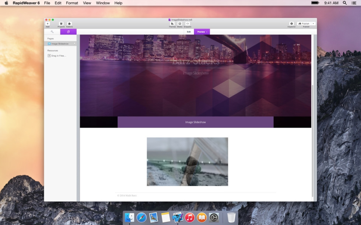Open the File menu

pyautogui.click(x=47, y=3)
